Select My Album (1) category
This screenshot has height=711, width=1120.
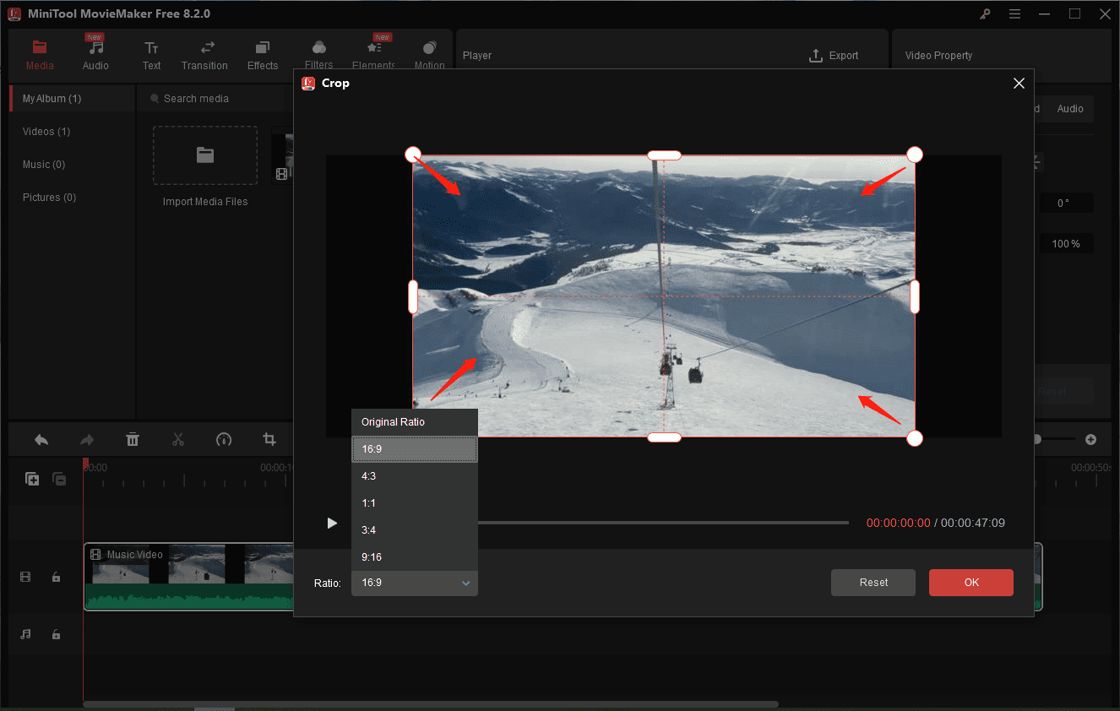72,99
